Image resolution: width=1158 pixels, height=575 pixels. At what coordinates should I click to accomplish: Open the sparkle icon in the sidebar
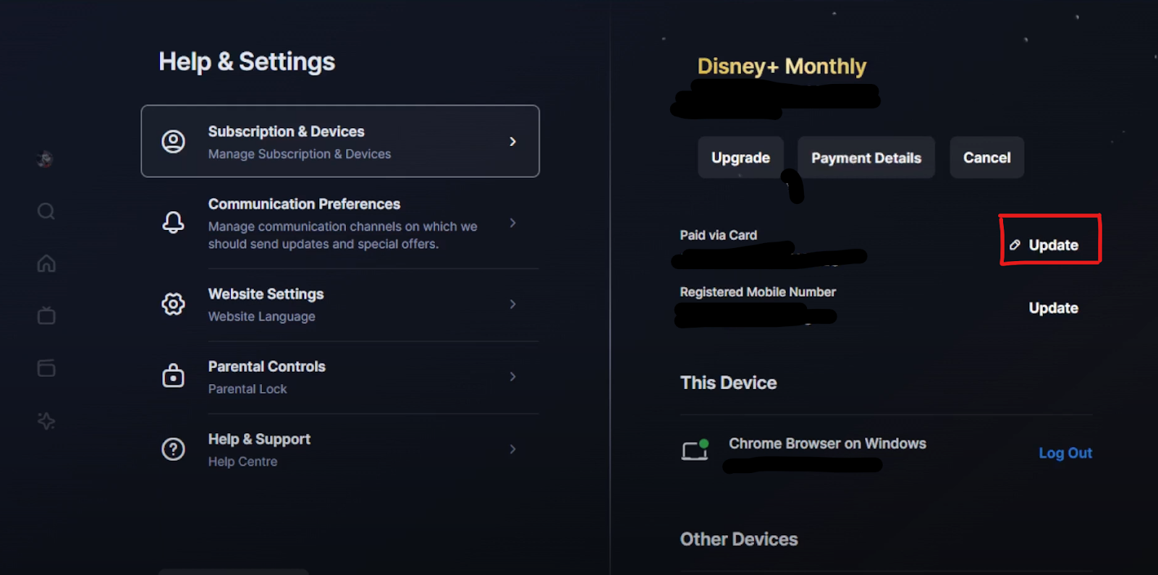pos(46,421)
